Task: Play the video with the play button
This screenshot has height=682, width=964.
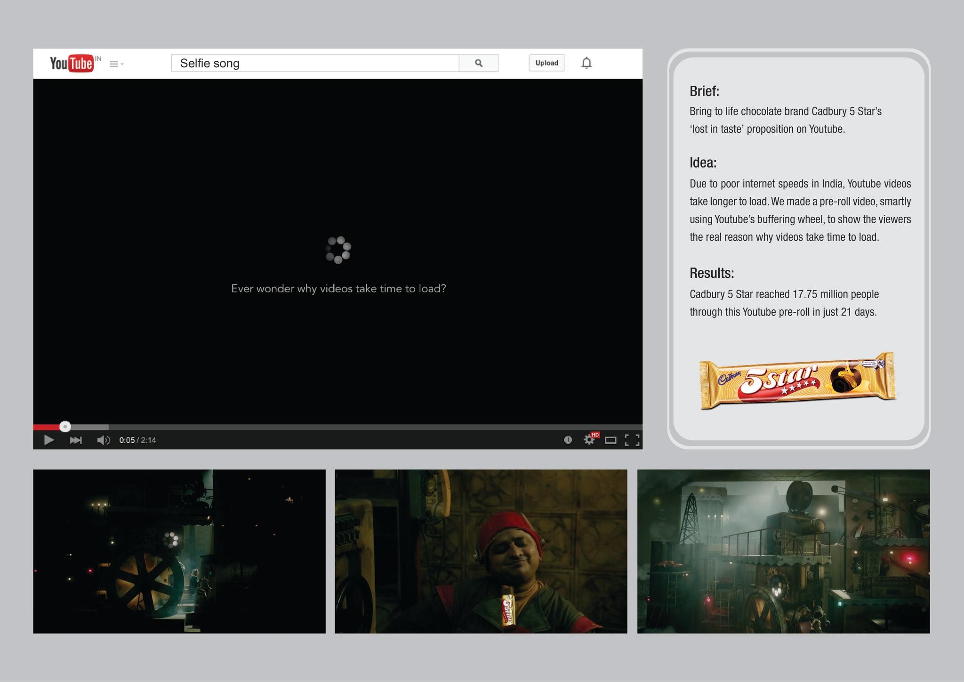Action: (48, 440)
